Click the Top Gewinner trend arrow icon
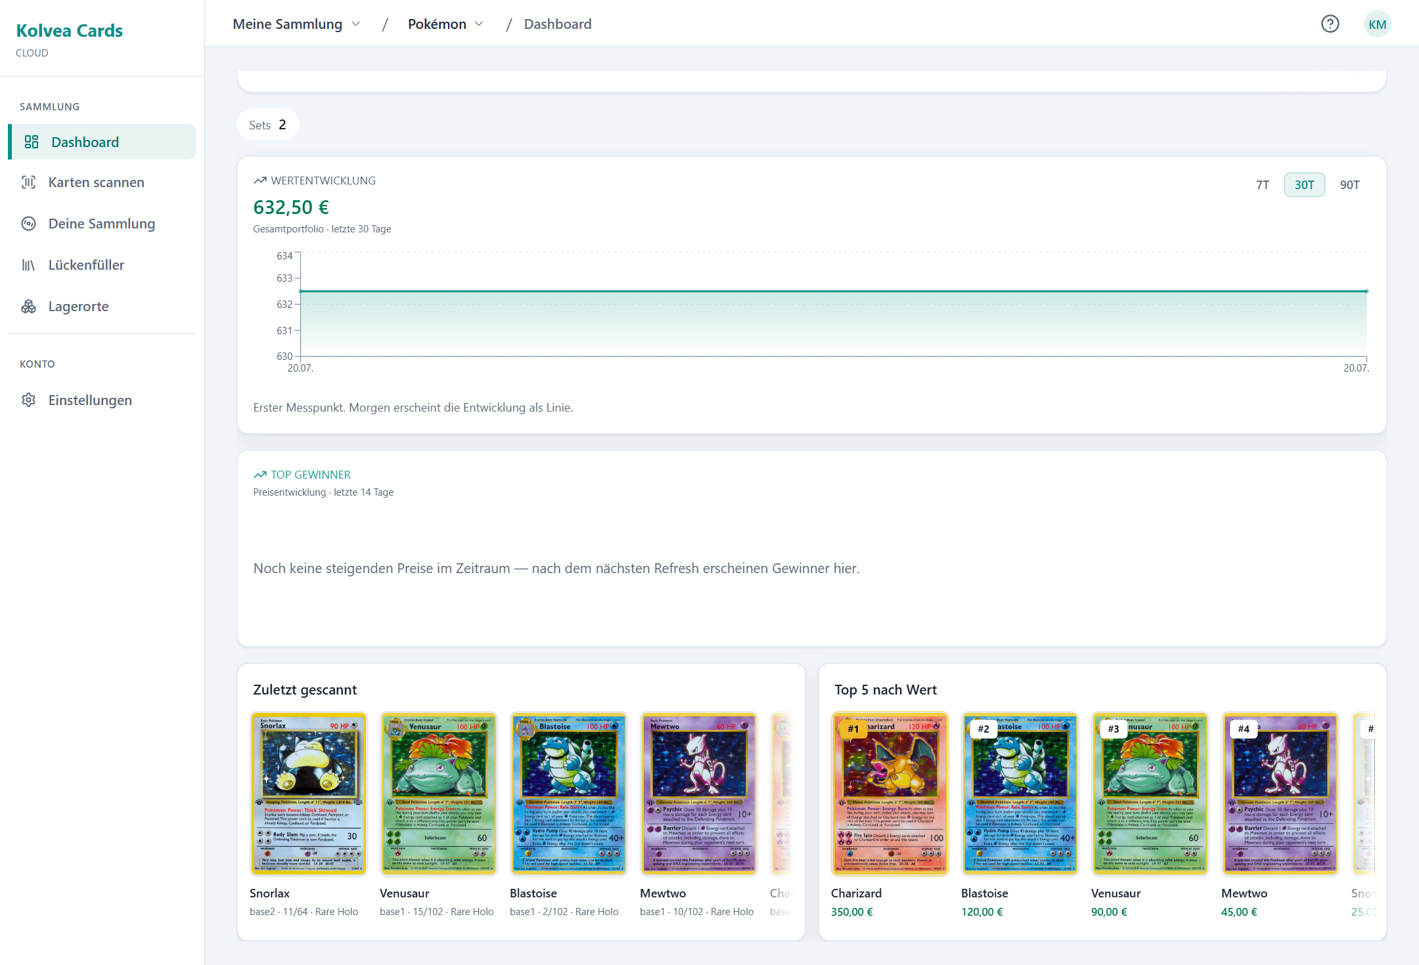This screenshot has height=965, width=1419. (x=260, y=475)
